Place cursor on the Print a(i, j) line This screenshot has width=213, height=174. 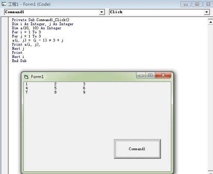[x=26, y=45]
